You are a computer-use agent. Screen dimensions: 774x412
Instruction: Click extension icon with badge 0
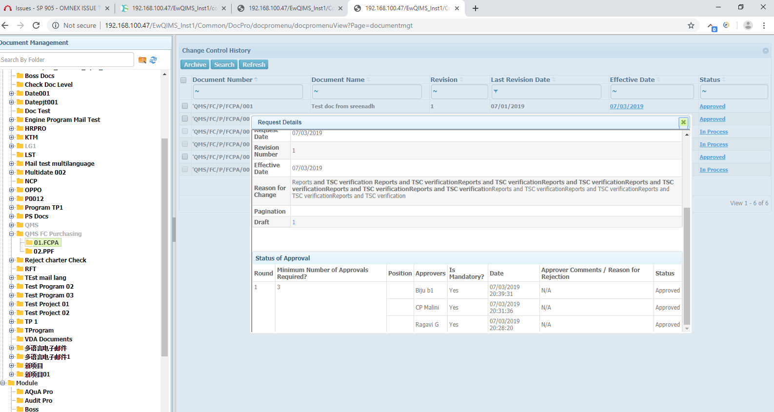click(712, 27)
